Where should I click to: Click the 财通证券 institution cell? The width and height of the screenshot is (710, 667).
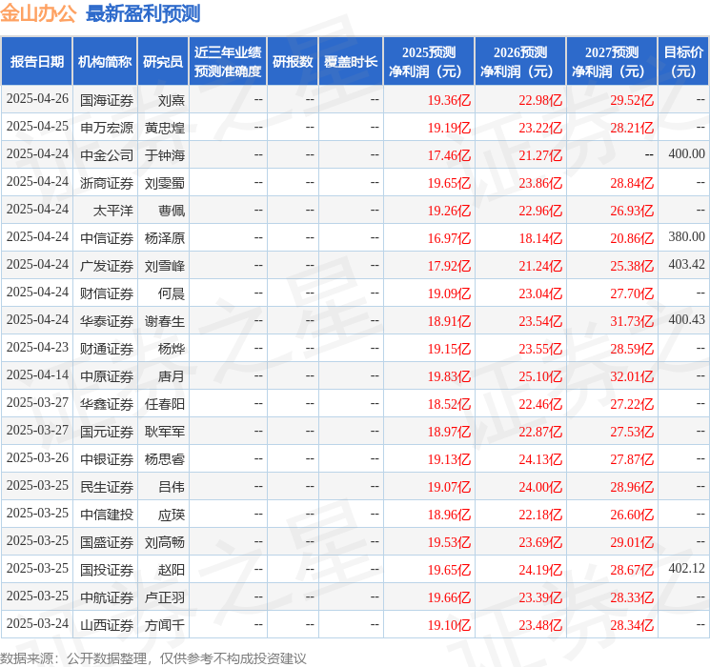pyautogui.click(x=107, y=349)
